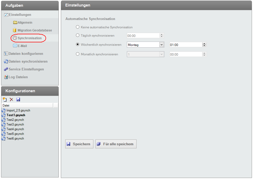Click the E-Mail envelope icon
Viewport: 253px width, 179px height.
[15, 46]
